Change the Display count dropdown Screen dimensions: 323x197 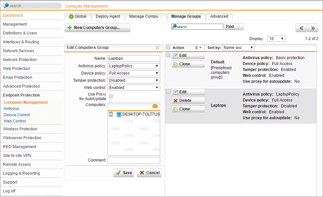click(x=276, y=39)
